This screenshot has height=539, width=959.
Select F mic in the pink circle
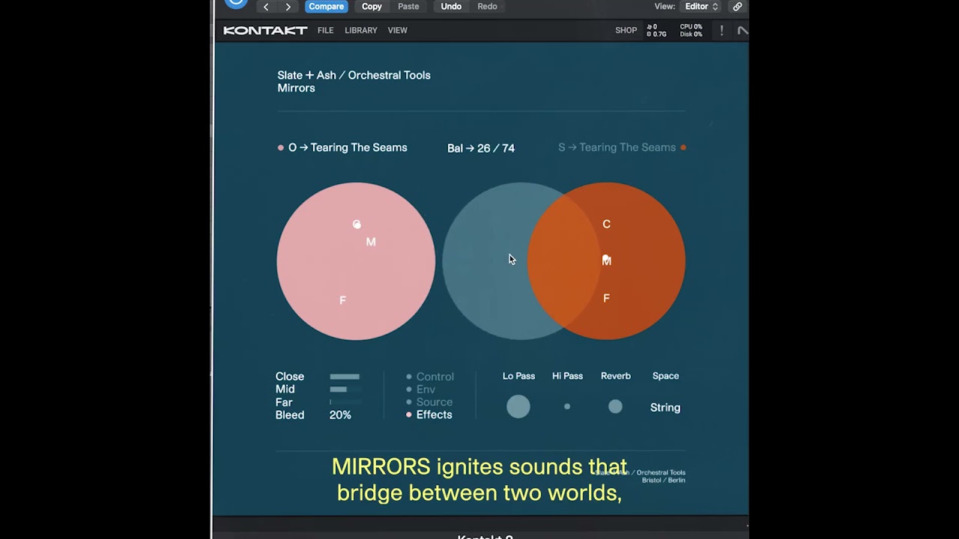click(342, 300)
